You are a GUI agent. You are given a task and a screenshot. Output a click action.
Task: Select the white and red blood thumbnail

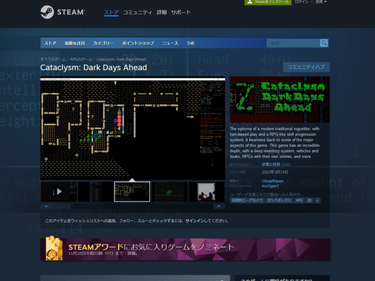[x=207, y=191]
